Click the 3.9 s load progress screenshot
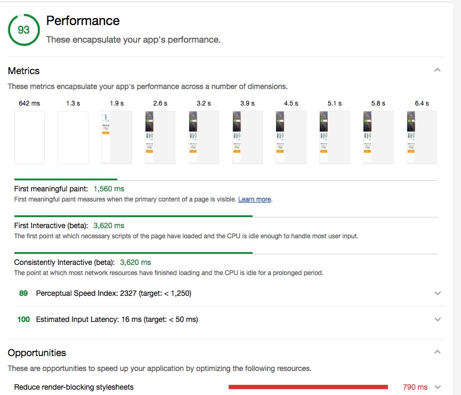 click(x=247, y=137)
